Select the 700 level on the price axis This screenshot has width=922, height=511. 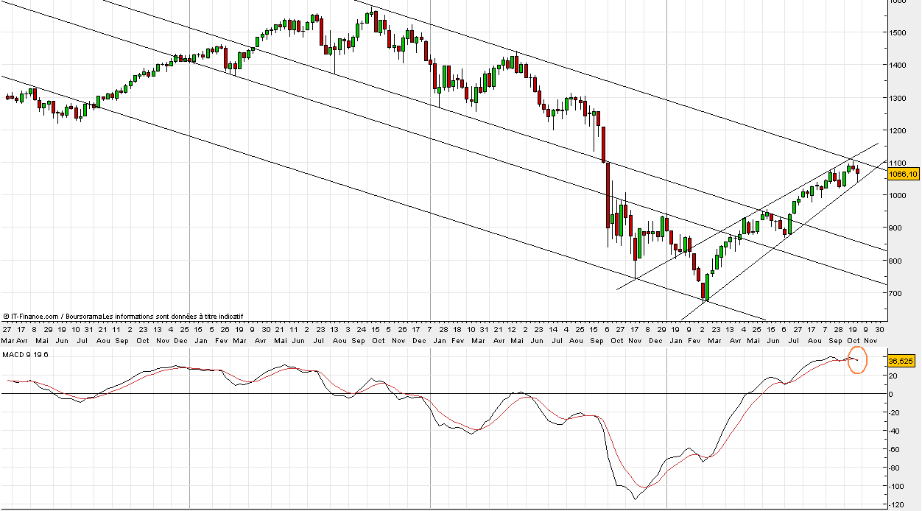coord(897,294)
